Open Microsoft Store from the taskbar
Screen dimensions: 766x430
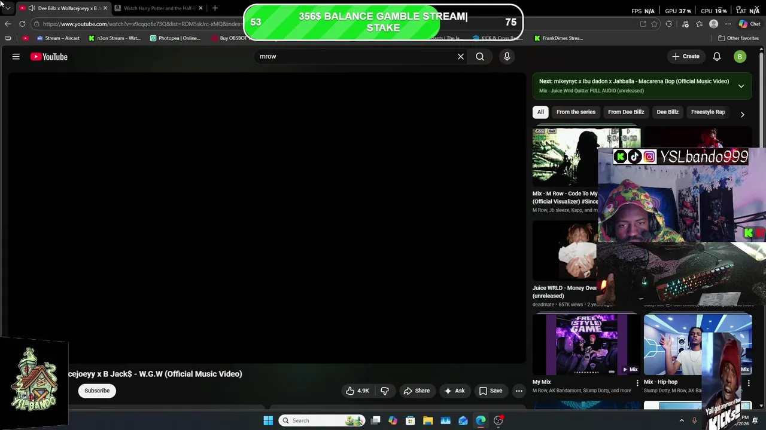[411, 420]
